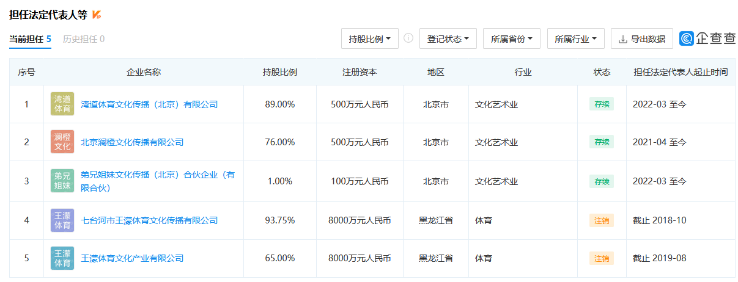The width and height of the screenshot is (738, 282).
Task: Click the 企业名称 column header
Action: click(x=144, y=72)
